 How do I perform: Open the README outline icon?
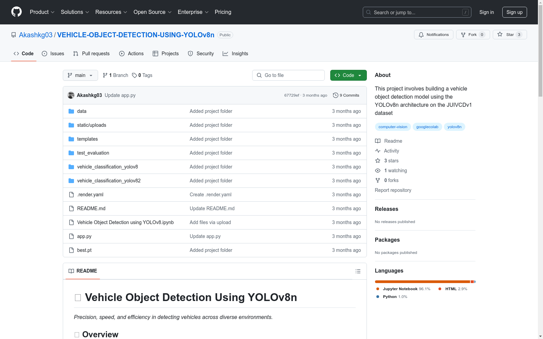(358, 271)
